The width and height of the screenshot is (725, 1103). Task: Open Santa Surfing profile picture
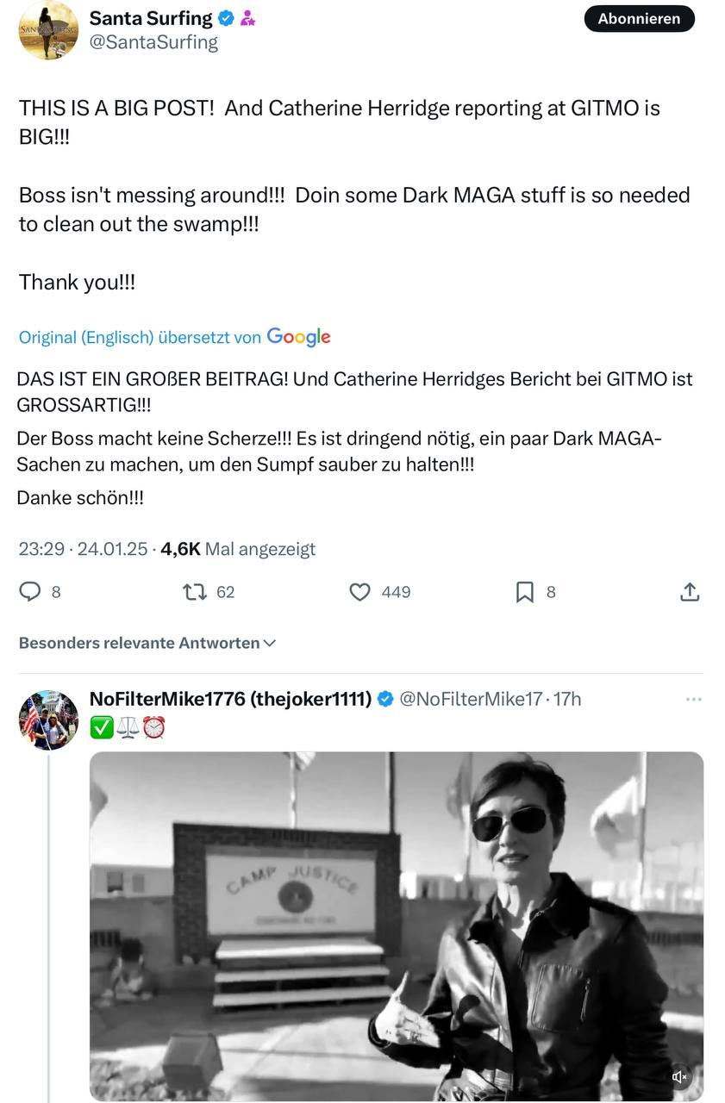(48, 30)
